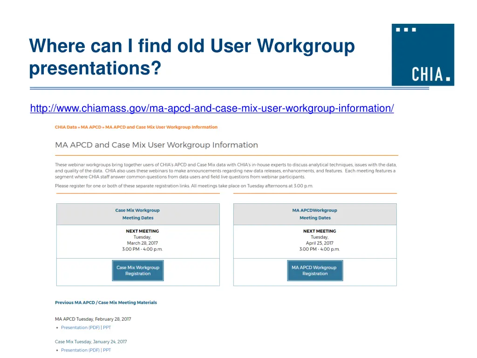Click the Case Mix Workgroup Registration button
Viewport: 477px width, 358px height.
tap(137, 270)
